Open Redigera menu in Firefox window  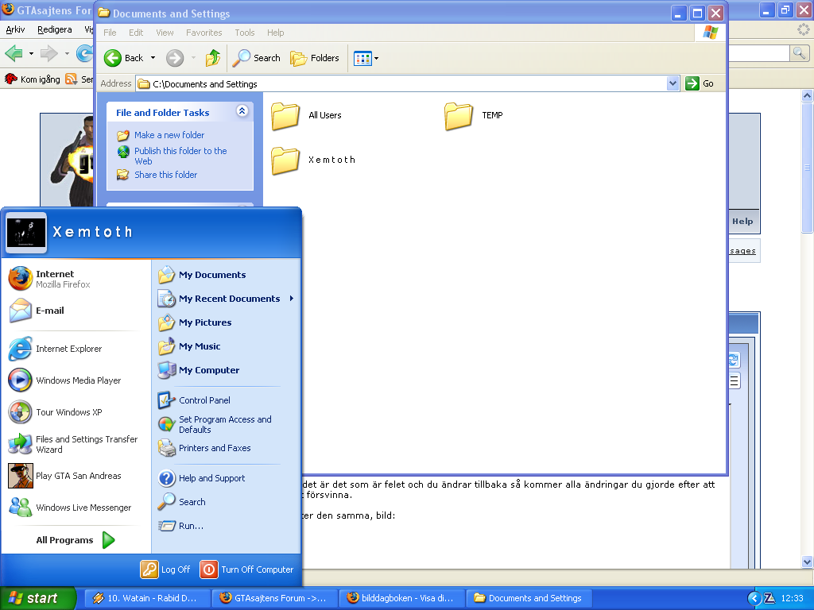pyautogui.click(x=55, y=29)
